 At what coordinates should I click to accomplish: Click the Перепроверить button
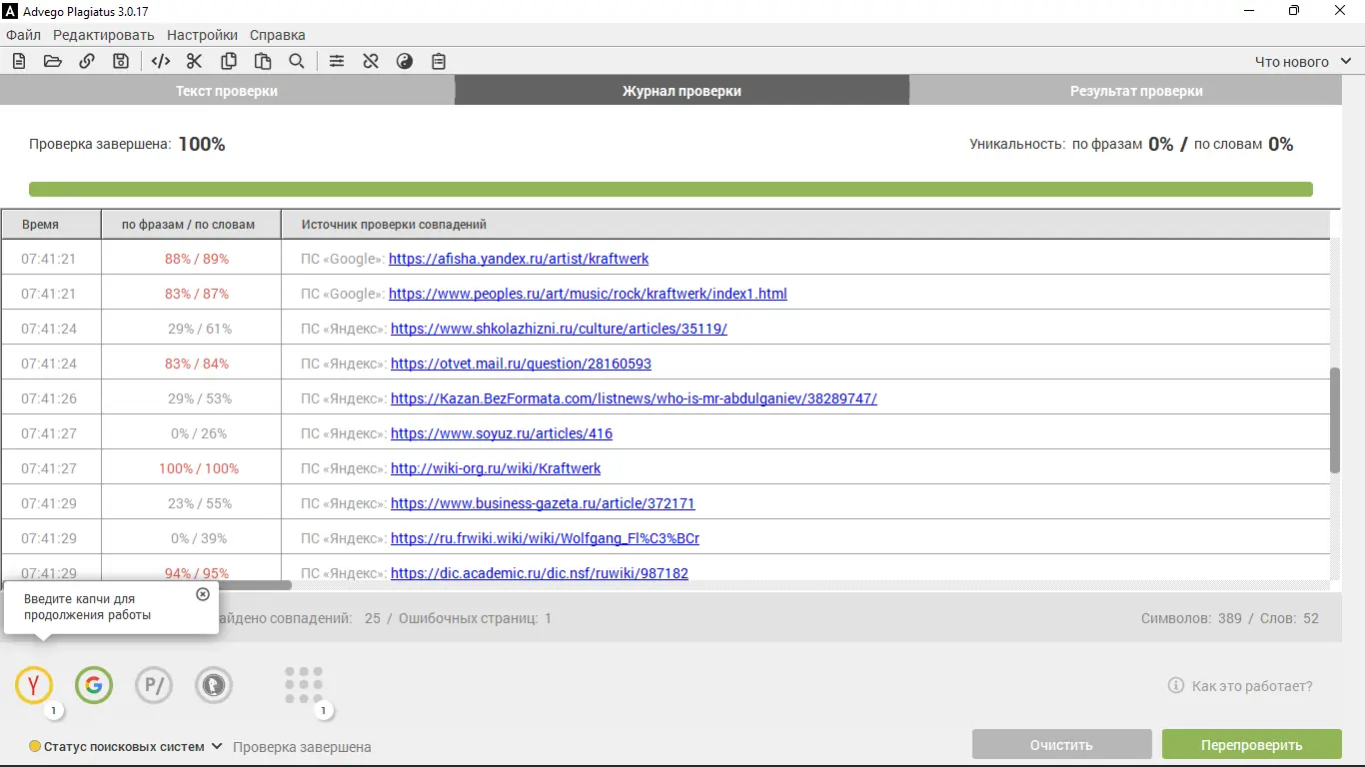click(1252, 745)
